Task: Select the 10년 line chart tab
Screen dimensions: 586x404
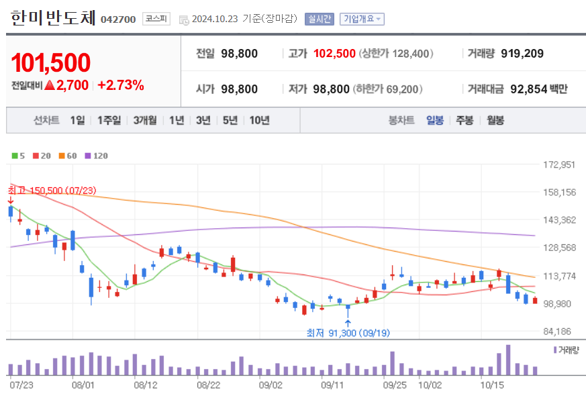Action: 259,120
